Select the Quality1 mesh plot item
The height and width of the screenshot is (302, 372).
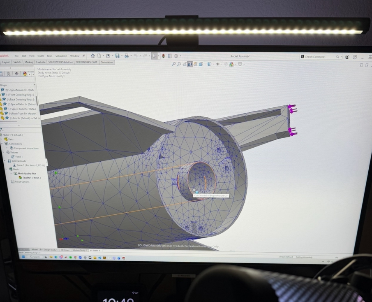pyautogui.click(x=32, y=178)
